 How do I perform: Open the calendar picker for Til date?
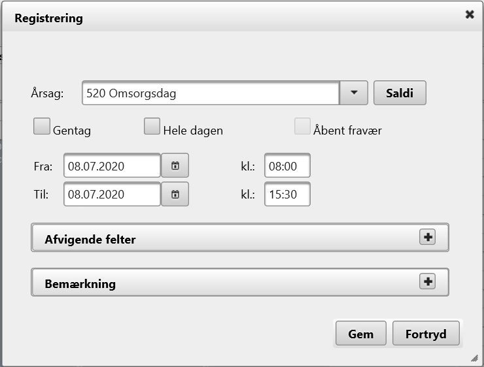click(x=175, y=194)
